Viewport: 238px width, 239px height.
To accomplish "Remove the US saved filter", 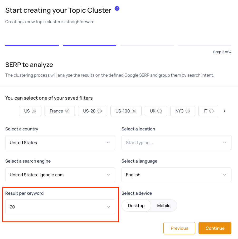I will click(34, 111).
